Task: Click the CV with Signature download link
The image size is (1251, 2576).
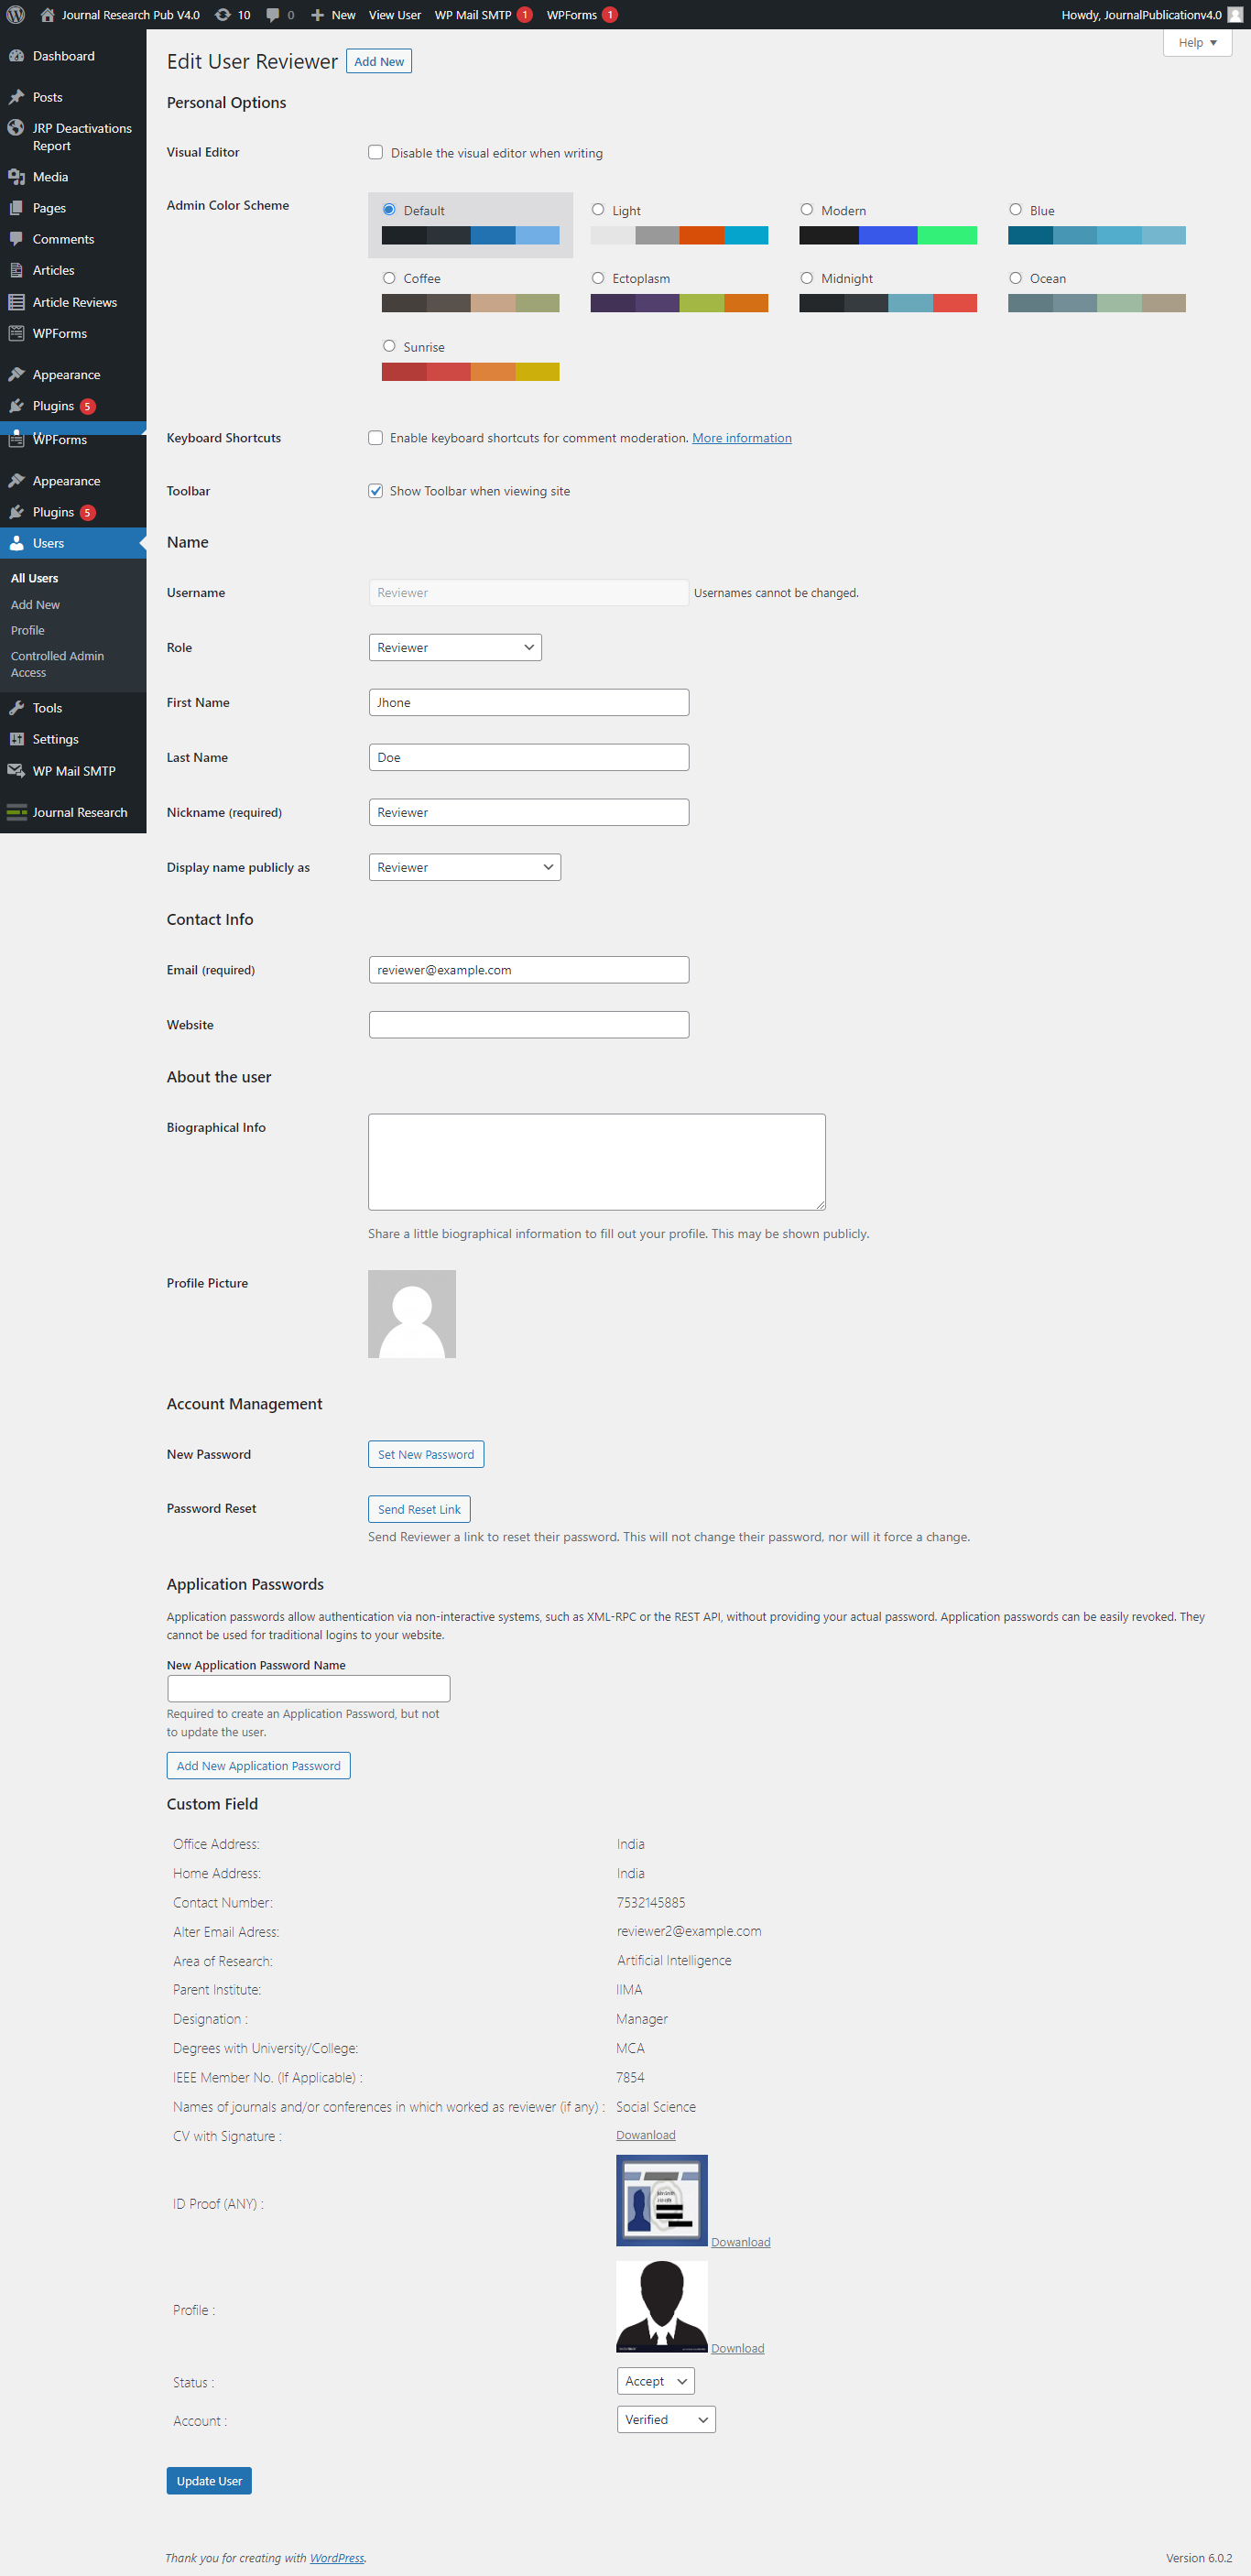Action: pos(646,2135)
